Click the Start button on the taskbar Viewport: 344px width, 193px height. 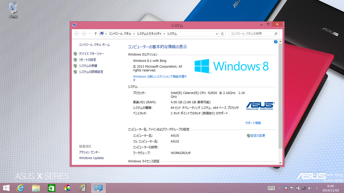(x=6, y=188)
